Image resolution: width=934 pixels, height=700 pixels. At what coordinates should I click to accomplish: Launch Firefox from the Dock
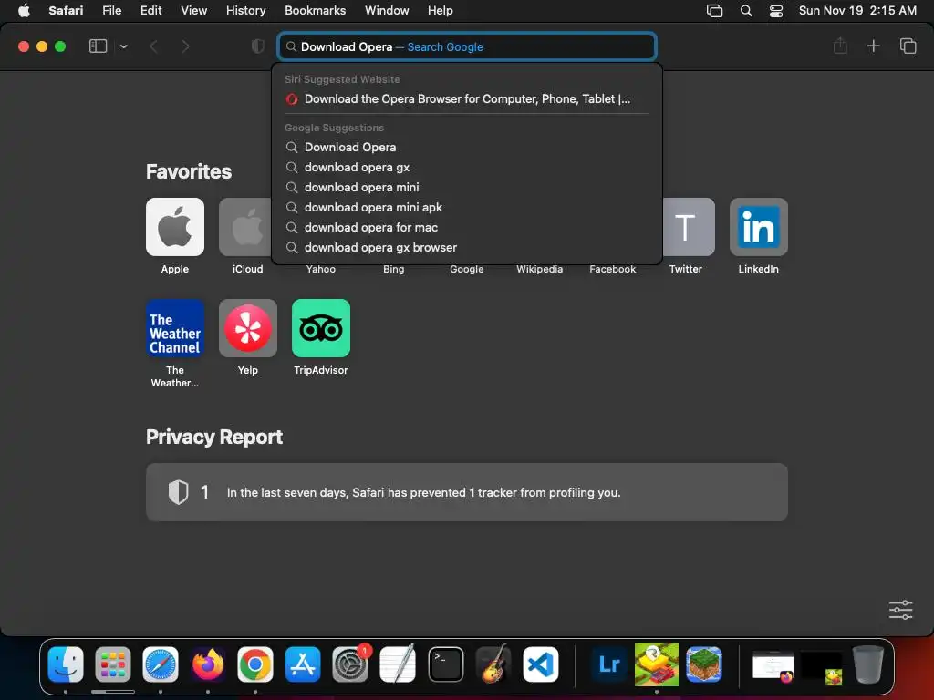click(207, 664)
